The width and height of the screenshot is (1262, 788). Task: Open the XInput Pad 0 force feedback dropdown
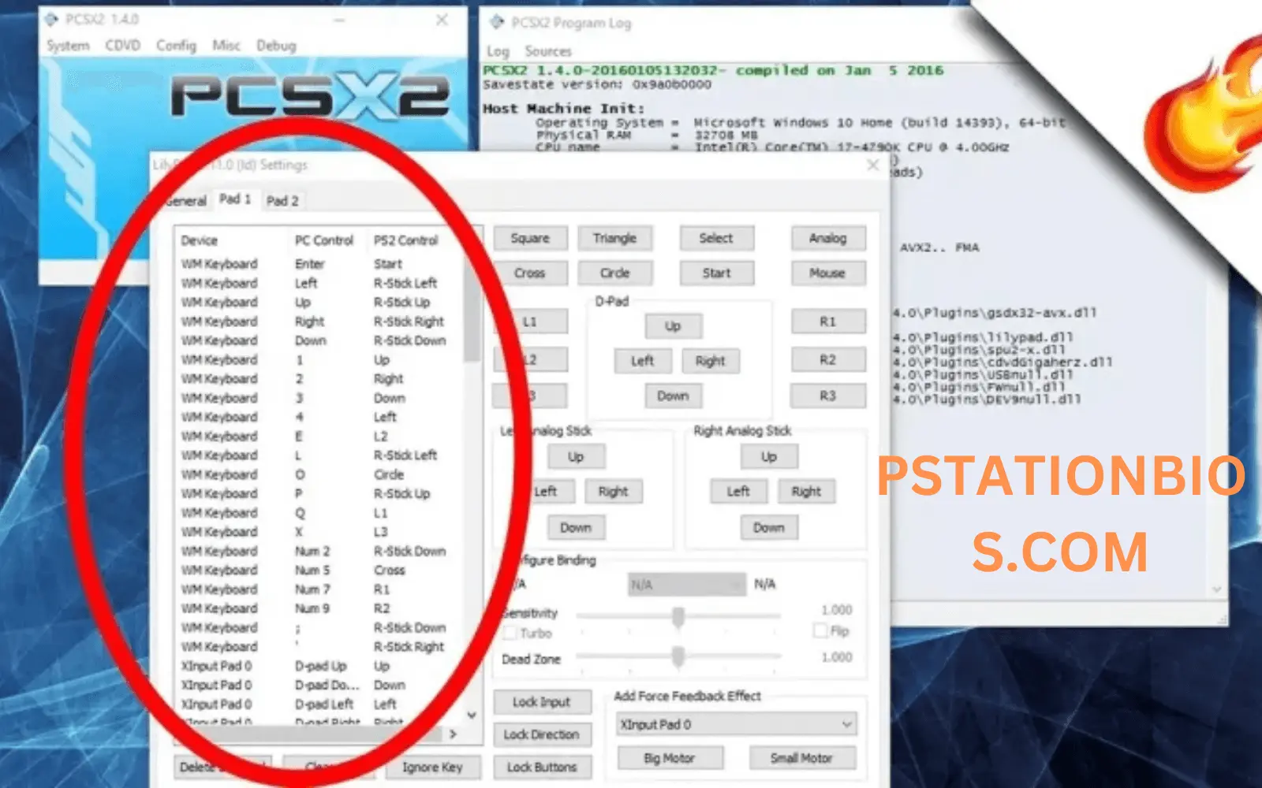point(737,724)
